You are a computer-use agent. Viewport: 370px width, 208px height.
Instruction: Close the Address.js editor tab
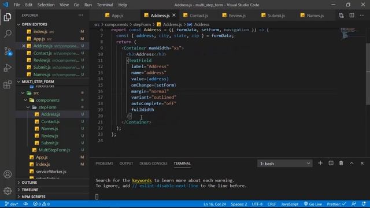tap(174, 15)
